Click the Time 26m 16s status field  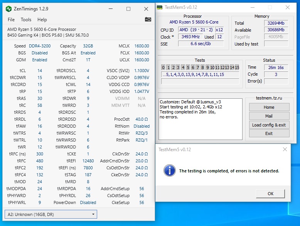tap(276, 67)
